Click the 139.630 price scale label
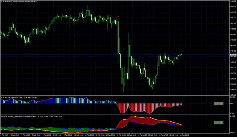 click(233, 90)
